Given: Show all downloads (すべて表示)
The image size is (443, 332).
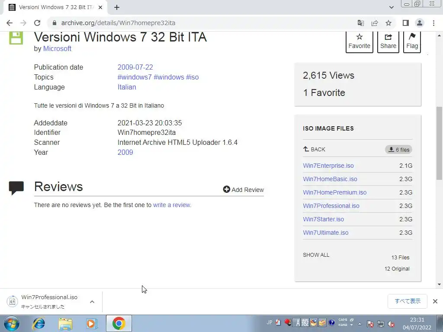Looking at the screenshot, I should pyautogui.click(x=408, y=301).
